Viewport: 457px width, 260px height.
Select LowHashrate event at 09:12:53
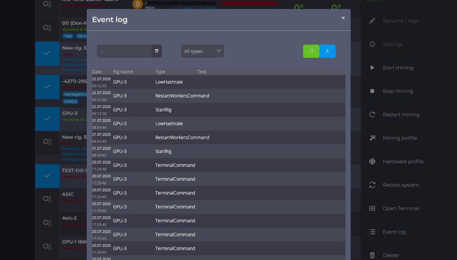click(219, 82)
